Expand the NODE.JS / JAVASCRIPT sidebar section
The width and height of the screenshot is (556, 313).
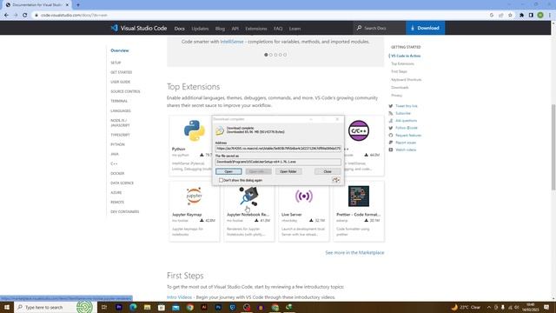120,123
